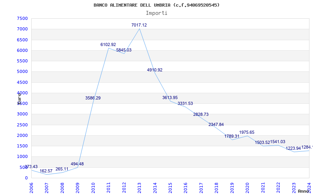Click the 2013 x-axis year label

[139, 188]
